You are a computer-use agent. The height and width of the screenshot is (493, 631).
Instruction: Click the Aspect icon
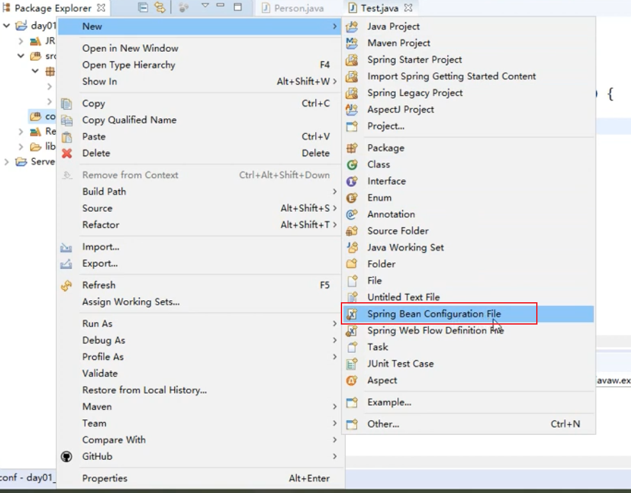(352, 380)
